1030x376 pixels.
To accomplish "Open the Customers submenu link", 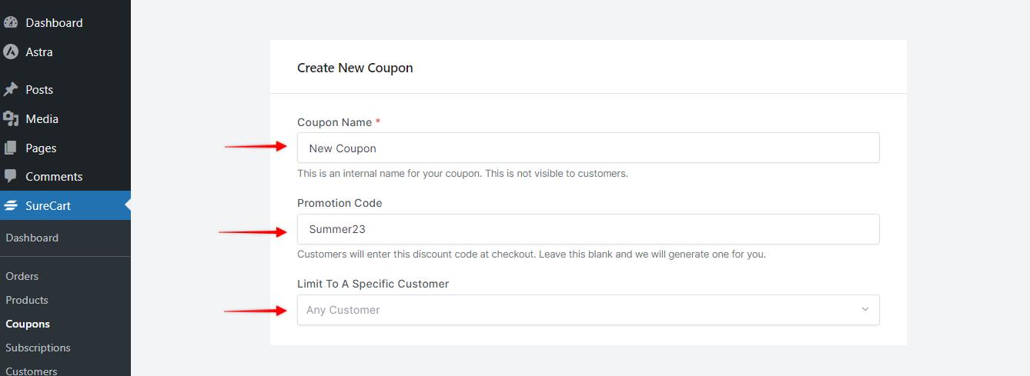I will pyautogui.click(x=32, y=371).
